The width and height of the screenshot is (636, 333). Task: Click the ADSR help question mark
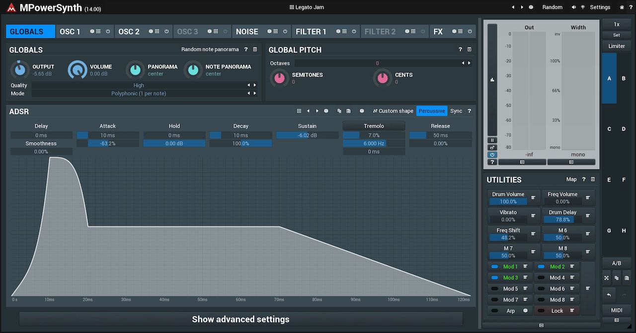point(469,111)
